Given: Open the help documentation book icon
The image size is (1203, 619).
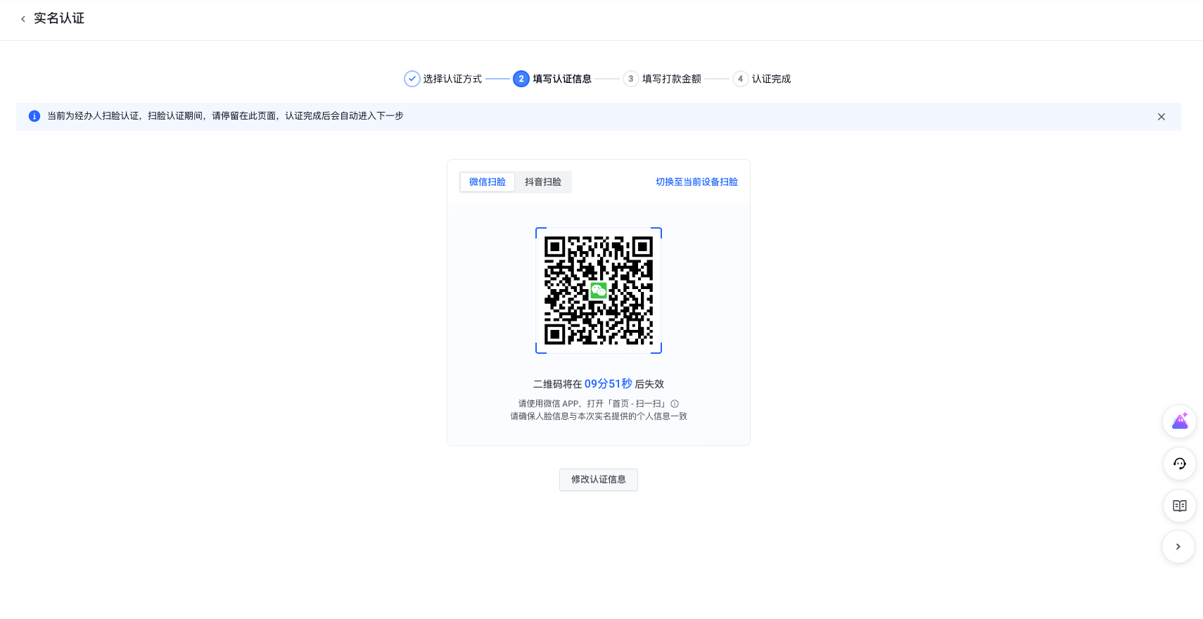Looking at the screenshot, I should tap(1179, 506).
